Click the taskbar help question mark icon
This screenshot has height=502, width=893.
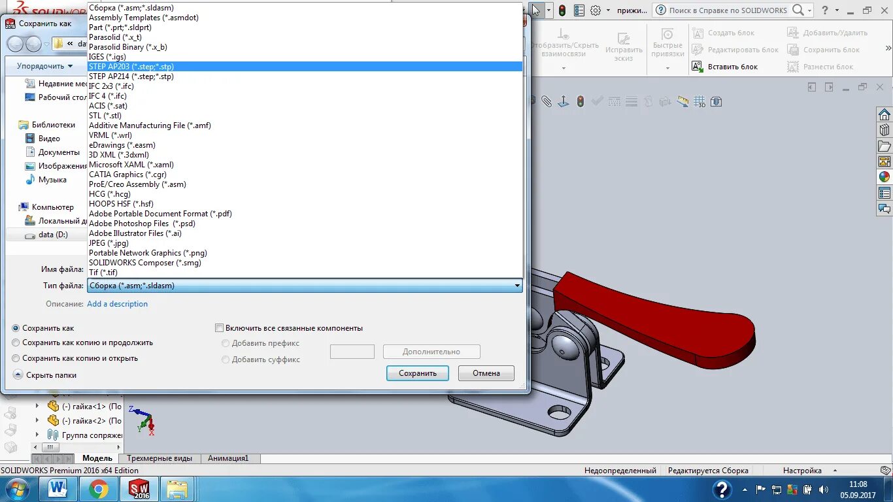click(722, 489)
